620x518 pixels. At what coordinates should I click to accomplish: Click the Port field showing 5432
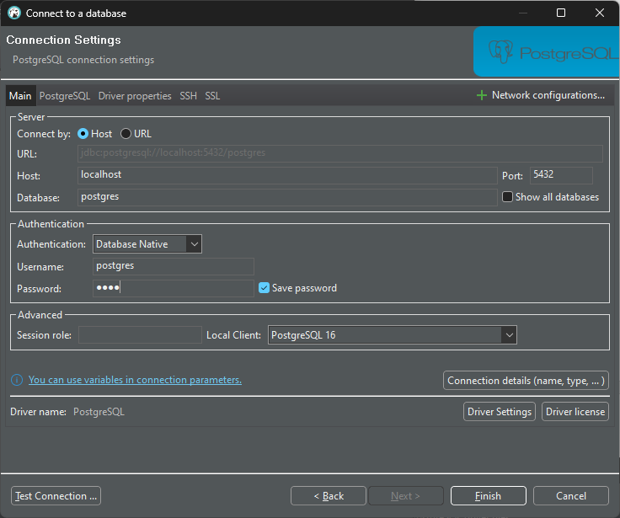tap(561, 175)
